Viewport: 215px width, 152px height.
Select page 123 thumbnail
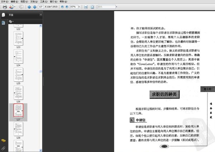tap(18, 38)
